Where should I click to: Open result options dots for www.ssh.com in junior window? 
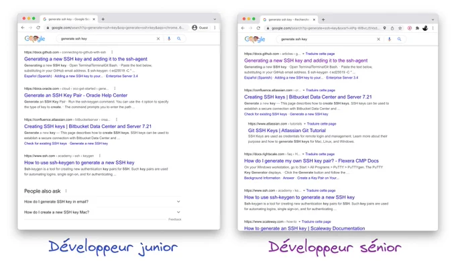click(x=100, y=156)
